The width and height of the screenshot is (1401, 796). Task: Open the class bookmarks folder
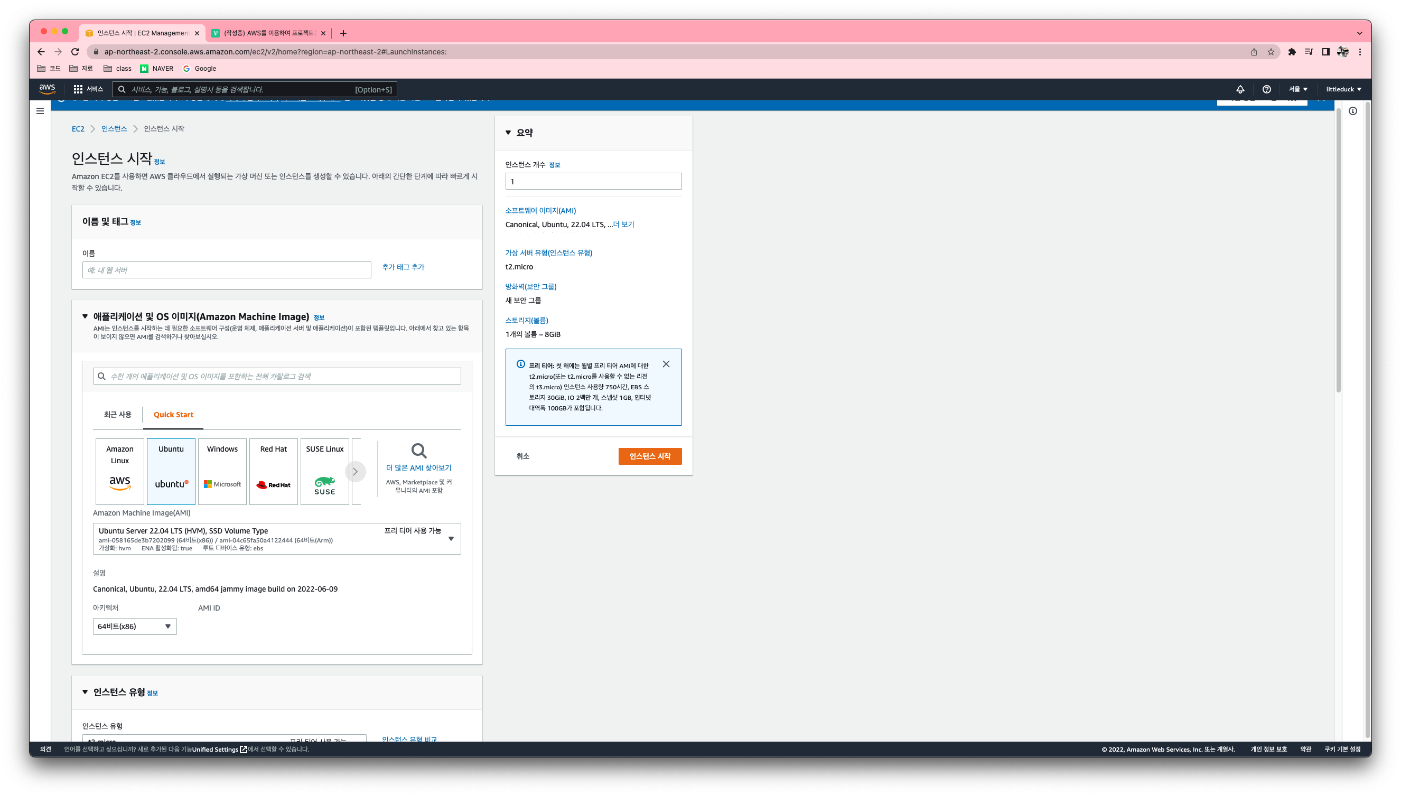pyautogui.click(x=117, y=69)
